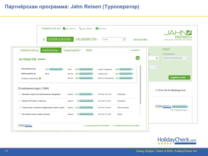The width and height of the screenshot is (208, 156).
Task: Open the Umgebungsinfos tab
Action: tap(73, 50)
